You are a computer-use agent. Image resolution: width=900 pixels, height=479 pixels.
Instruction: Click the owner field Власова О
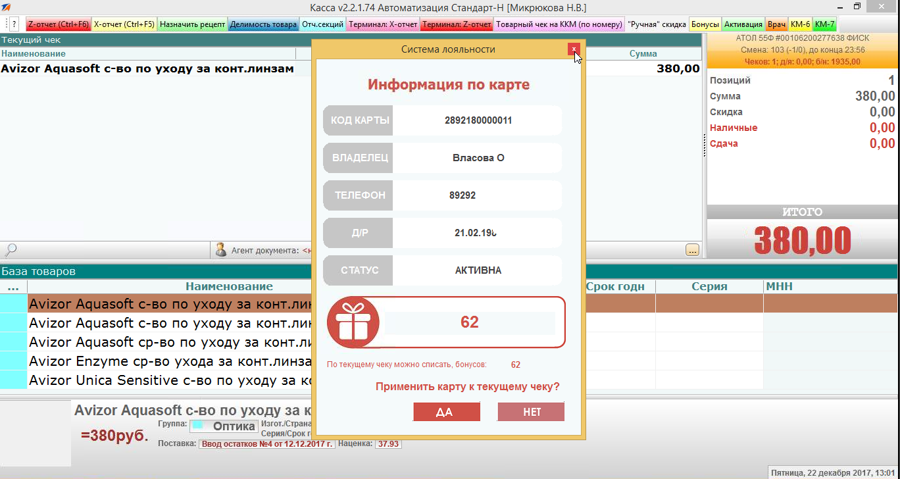point(478,158)
